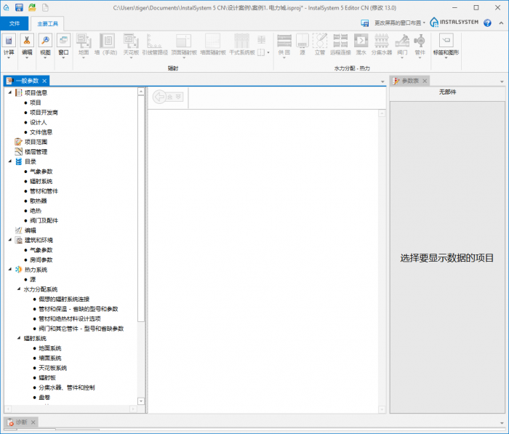509x434 pixels.
Task: Open the 文件 menu tab
Action: [15, 23]
